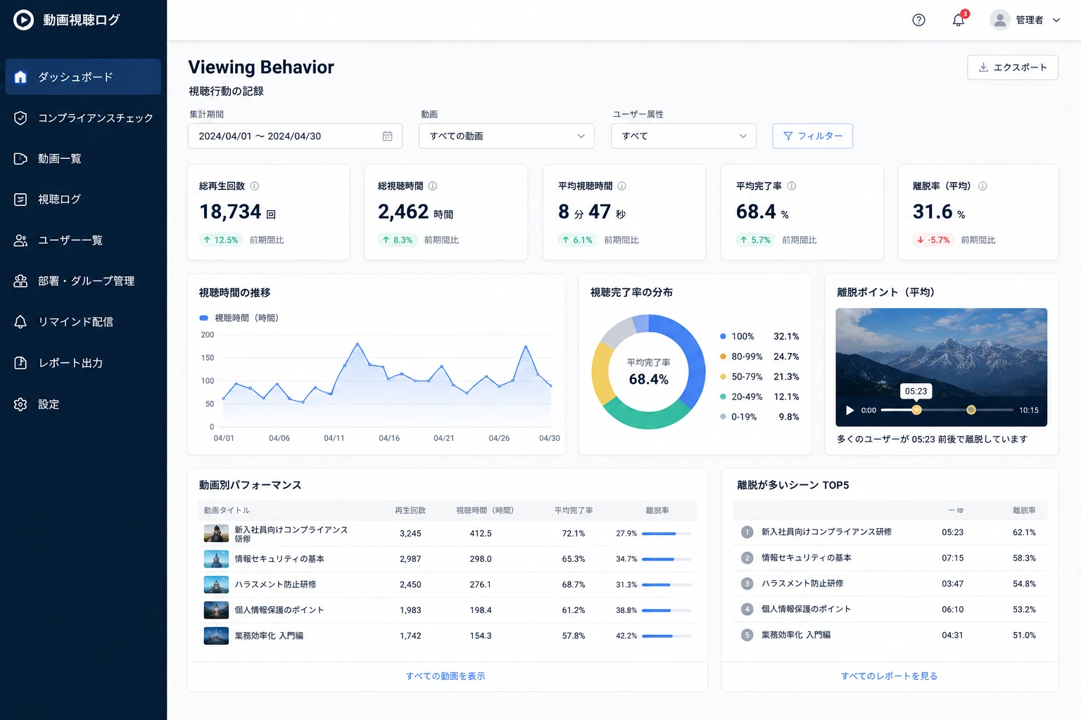Click the 管理者 user avatar icon
Viewport: 1081px width, 720px height.
pos(999,20)
